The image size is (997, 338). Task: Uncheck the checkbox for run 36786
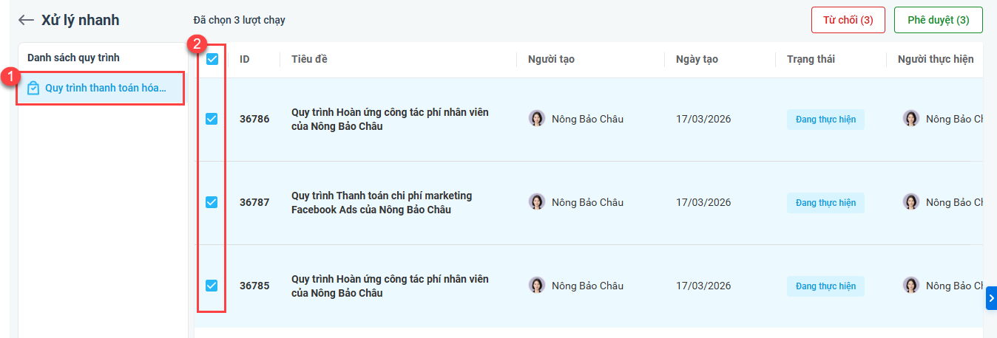click(212, 118)
